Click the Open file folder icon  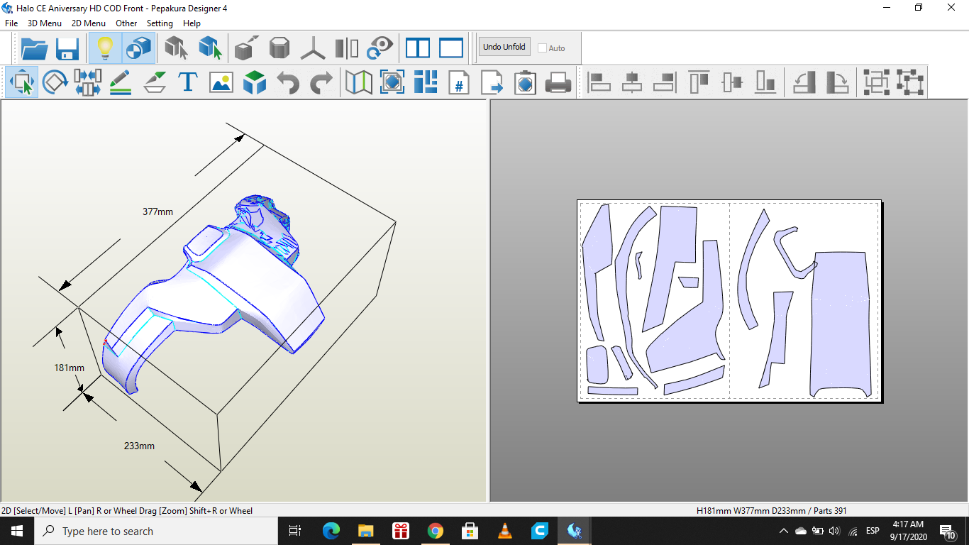34,48
